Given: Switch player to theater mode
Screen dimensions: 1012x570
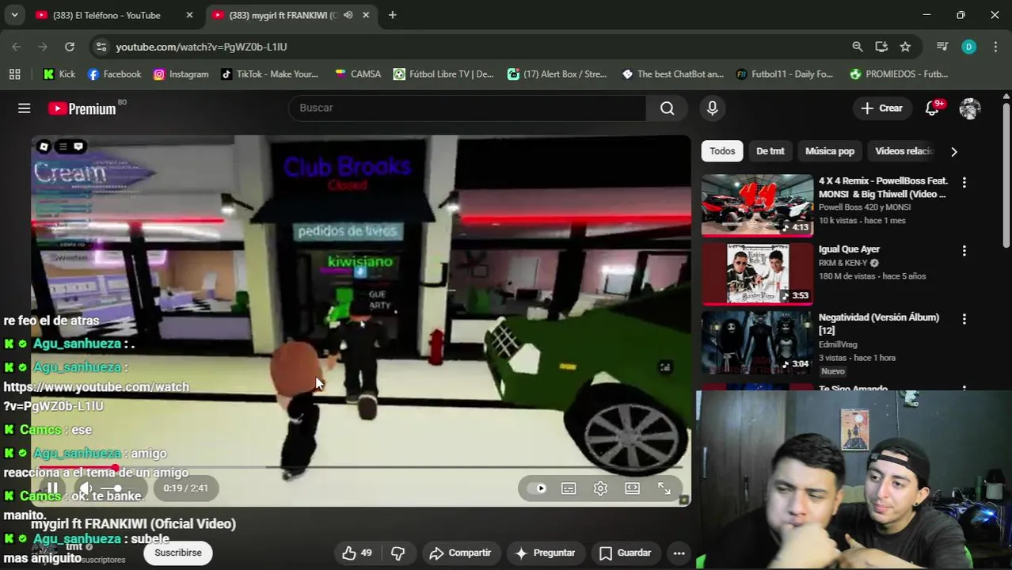Looking at the screenshot, I should (x=632, y=488).
